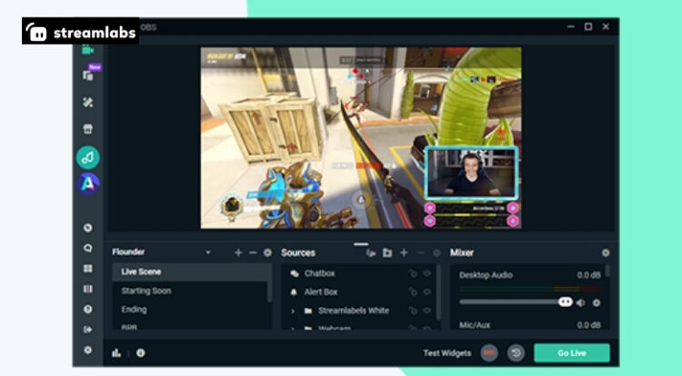Launch the purple 'A' app icon
The width and height of the screenshot is (682, 376).
pyautogui.click(x=88, y=184)
